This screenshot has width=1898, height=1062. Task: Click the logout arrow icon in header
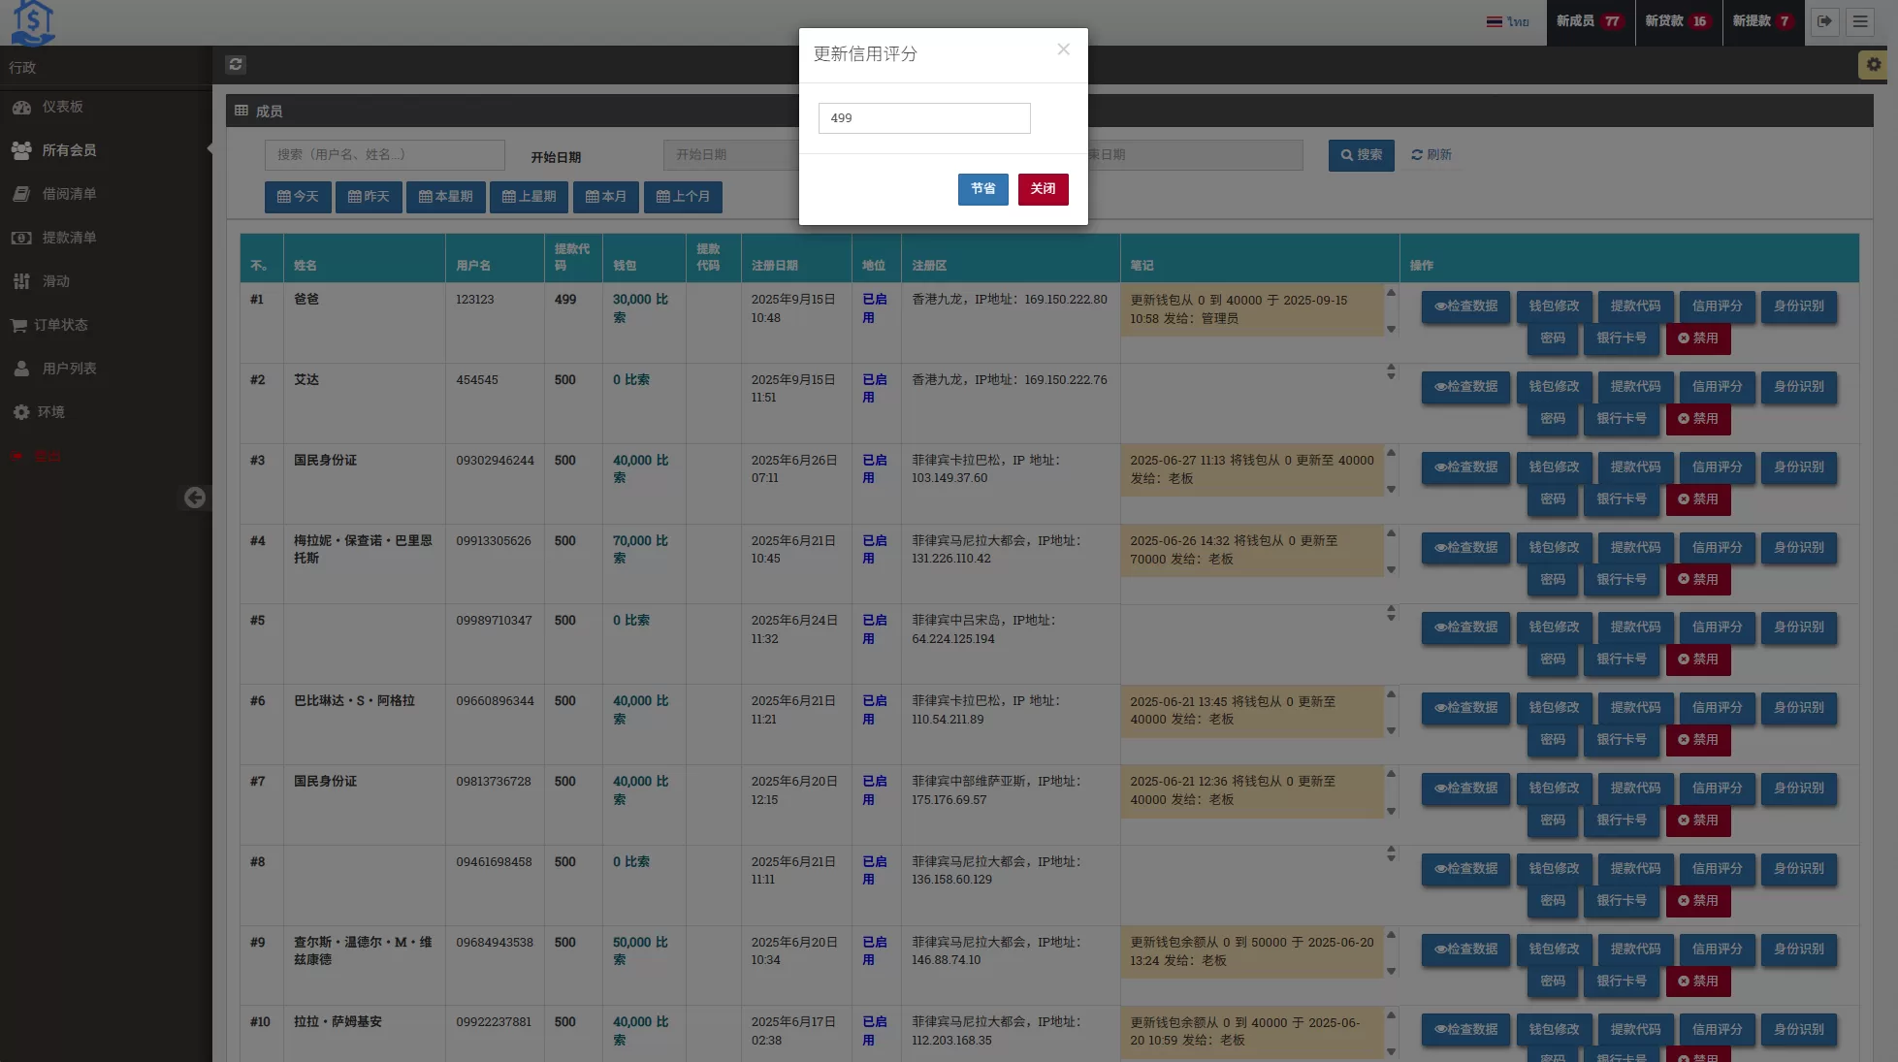(1824, 21)
